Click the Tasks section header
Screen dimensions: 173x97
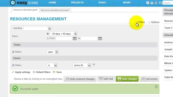click(x=85, y=45)
